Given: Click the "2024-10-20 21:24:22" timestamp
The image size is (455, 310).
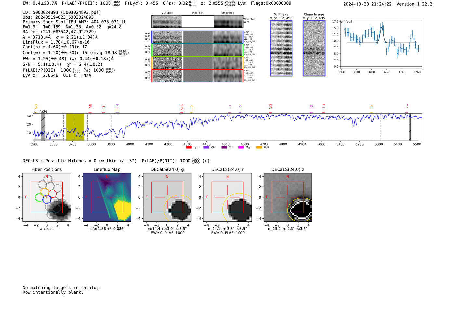Looking at the screenshot, I should pos(368,4).
